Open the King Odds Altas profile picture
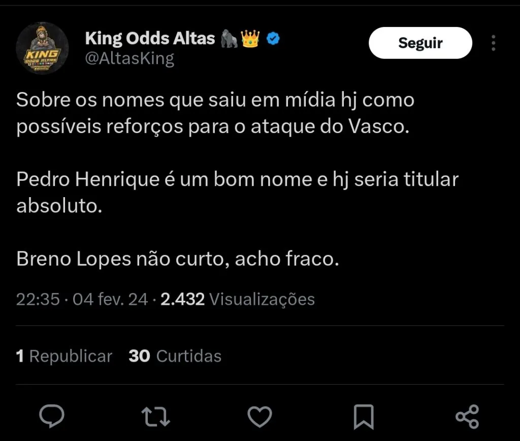The width and height of the screenshot is (520, 441). tap(43, 49)
